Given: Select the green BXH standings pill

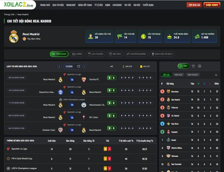Looking at the screenshot, I should tap(183, 66).
